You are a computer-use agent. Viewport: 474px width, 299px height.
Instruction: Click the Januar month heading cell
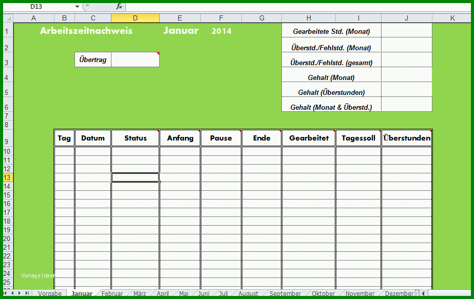(x=181, y=30)
